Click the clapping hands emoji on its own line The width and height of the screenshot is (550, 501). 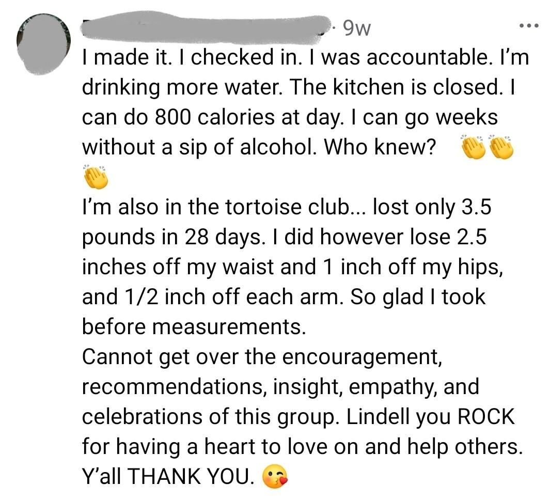(x=96, y=177)
